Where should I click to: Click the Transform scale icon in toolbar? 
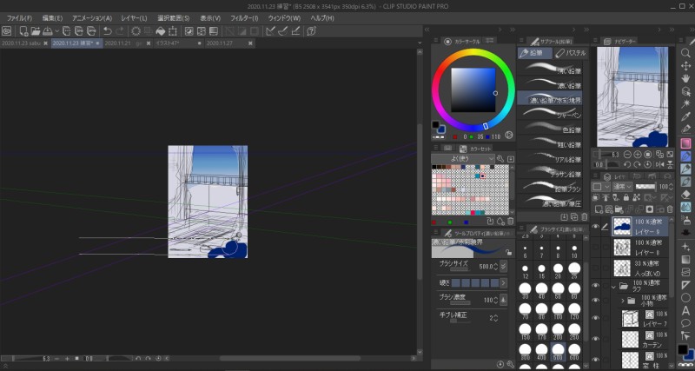tap(172, 31)
